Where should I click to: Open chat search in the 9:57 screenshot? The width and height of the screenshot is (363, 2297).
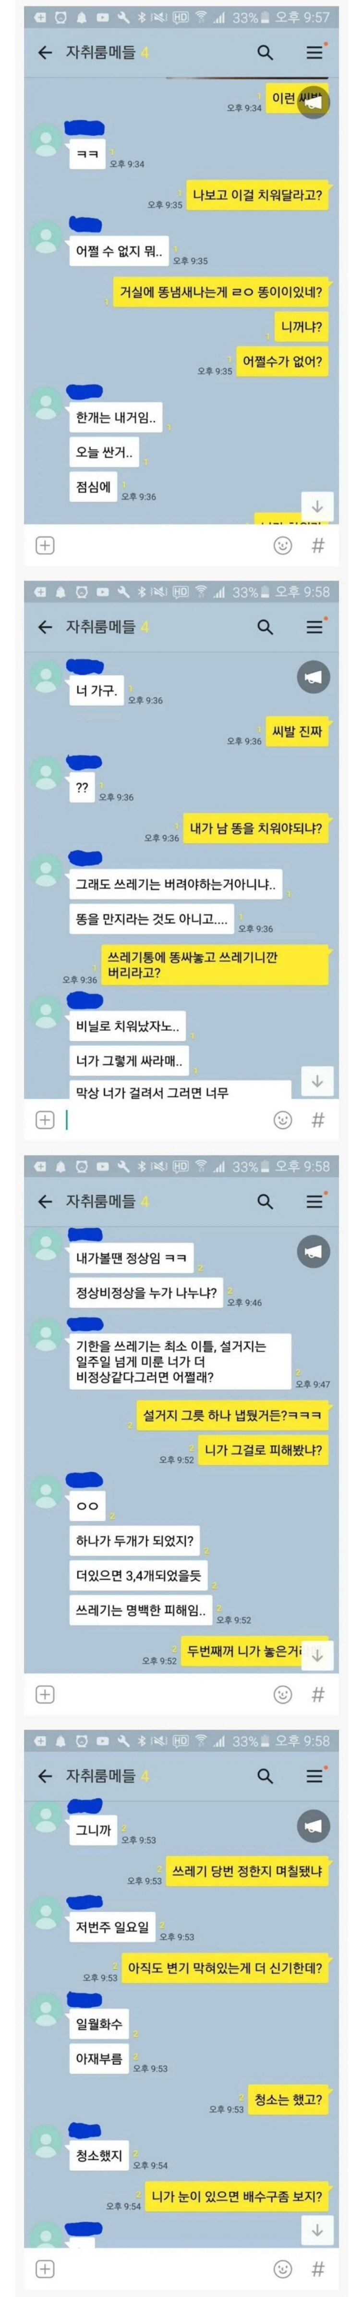[265, 52]
